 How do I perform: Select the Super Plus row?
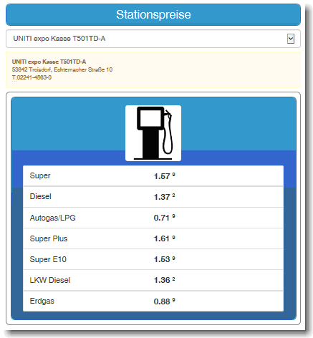(x=153, y=238)
